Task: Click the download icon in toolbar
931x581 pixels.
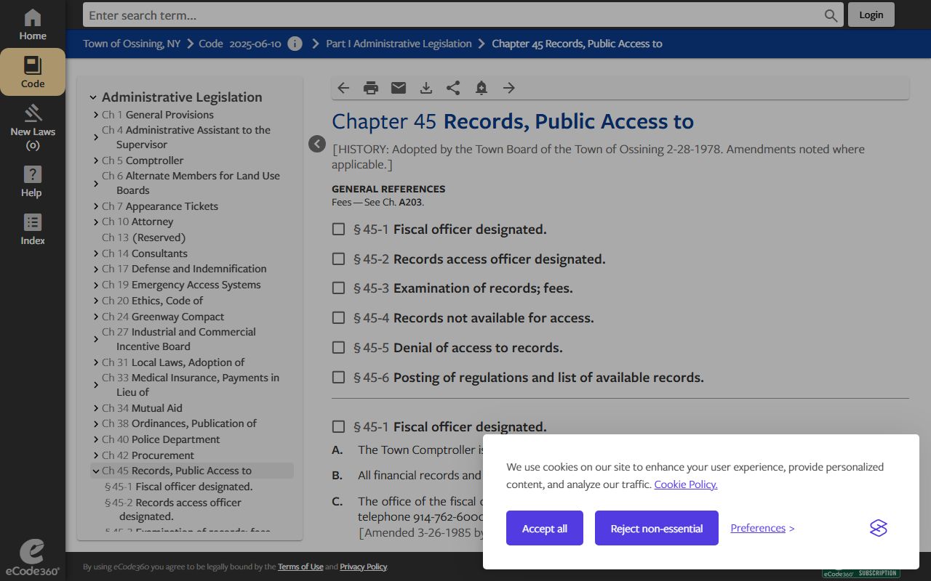Action: pyautogui.click(x=426, y=88)
